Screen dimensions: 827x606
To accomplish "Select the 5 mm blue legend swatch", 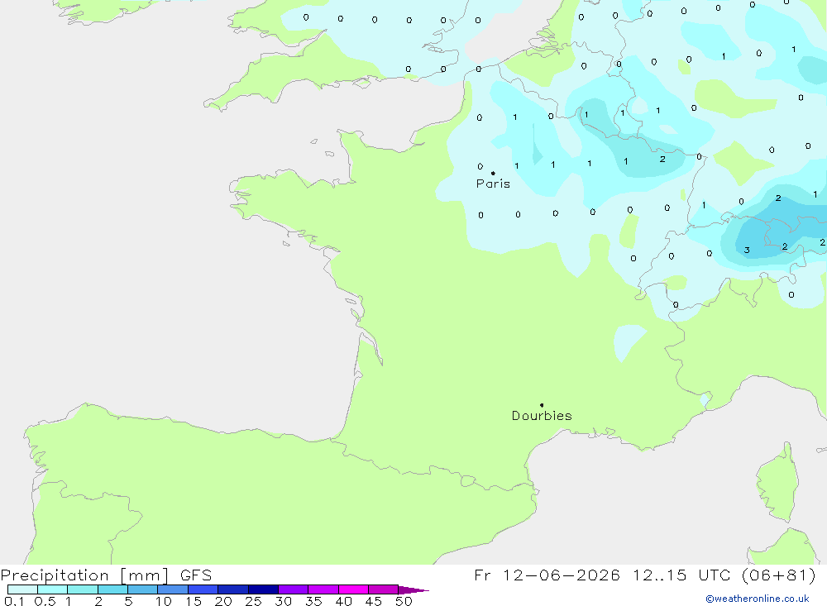I will click(x=142, y=589).
